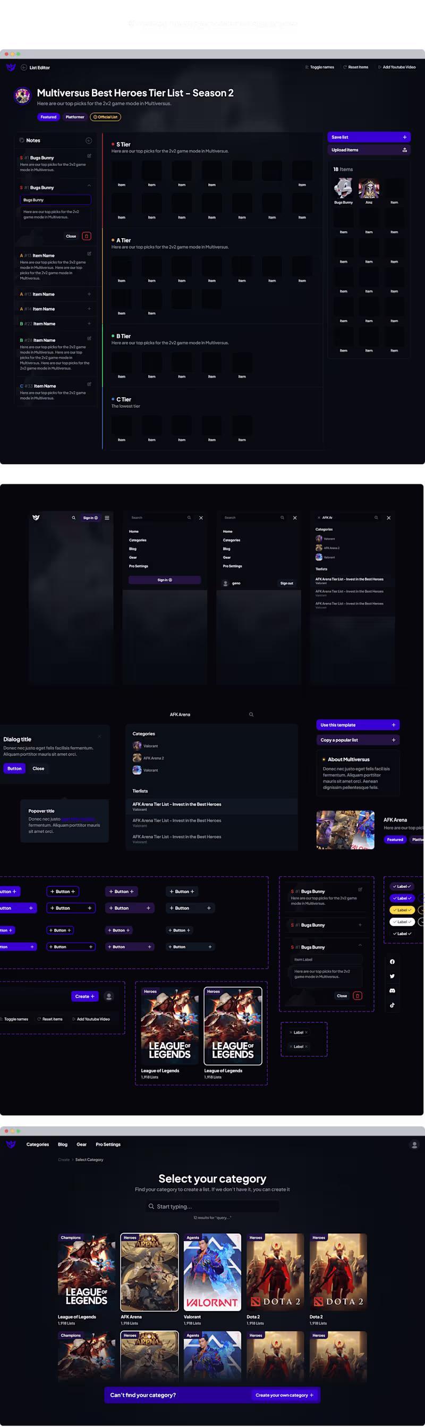425x1427 pixels.
Task: Dismiss the dialog with its corner X
Action: point(100,736)
